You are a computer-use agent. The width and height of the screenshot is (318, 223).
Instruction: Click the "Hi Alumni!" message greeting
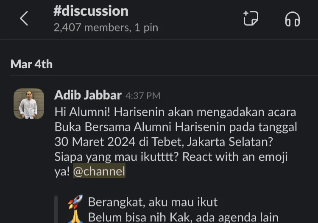point(83,112)
